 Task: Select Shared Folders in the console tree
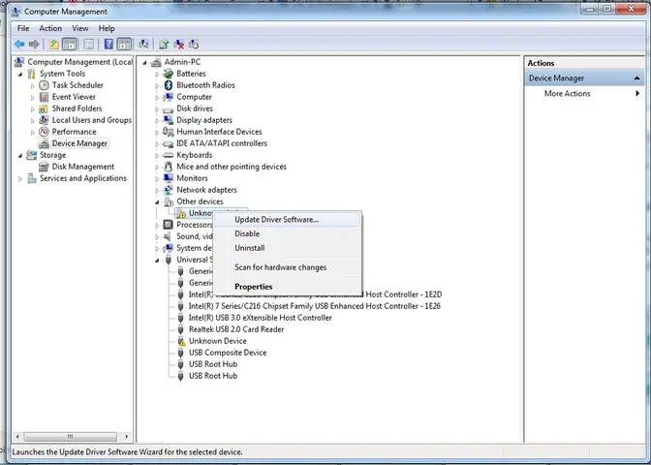[77, 108]
